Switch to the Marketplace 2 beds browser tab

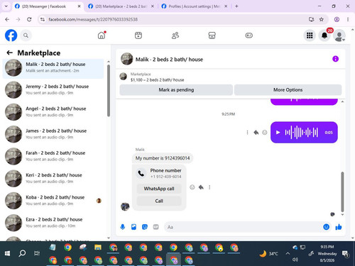pos(121,6)
